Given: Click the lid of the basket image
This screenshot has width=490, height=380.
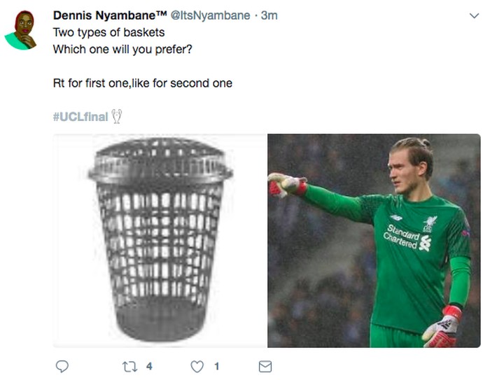Looking at the screenshot, I should [160, 160].
